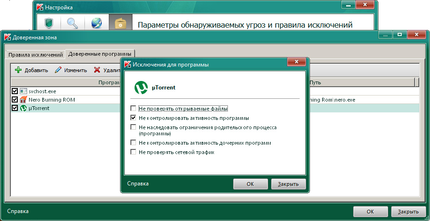Switch to Правила исключений tab
Viewport: 430px width, 221px height.
36,54
